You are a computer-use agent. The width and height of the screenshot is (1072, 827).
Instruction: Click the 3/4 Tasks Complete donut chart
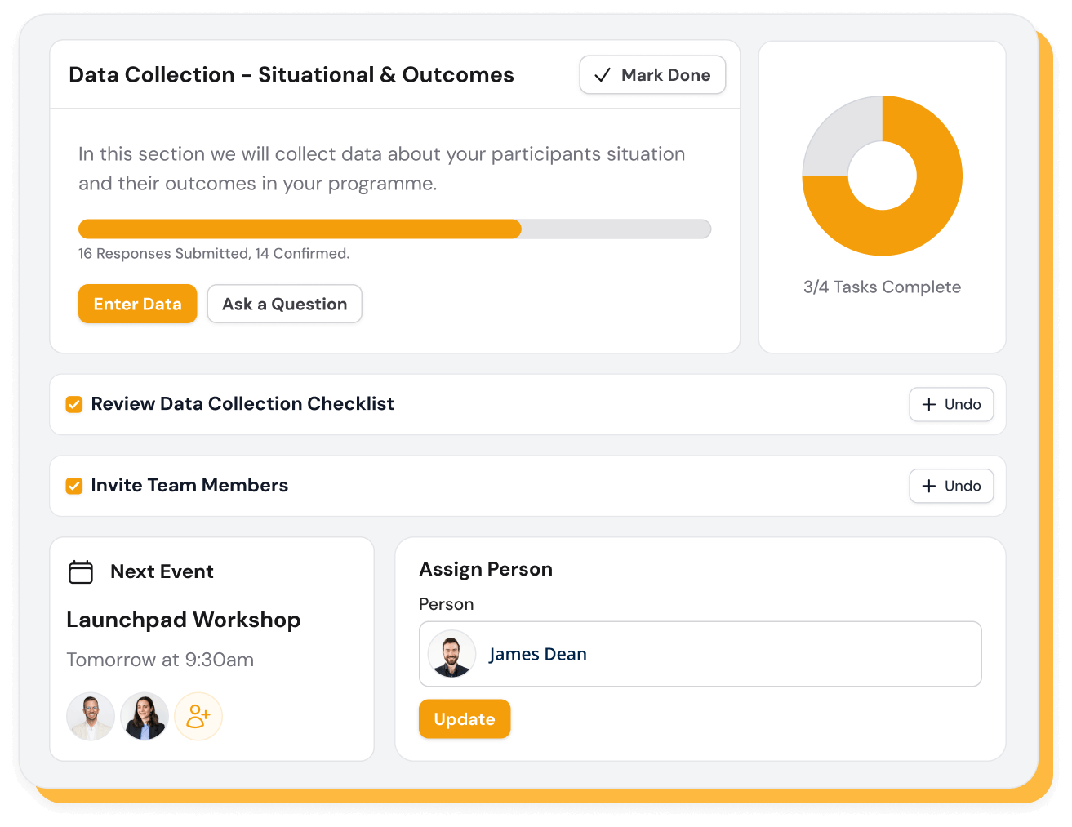click(882, 176)
